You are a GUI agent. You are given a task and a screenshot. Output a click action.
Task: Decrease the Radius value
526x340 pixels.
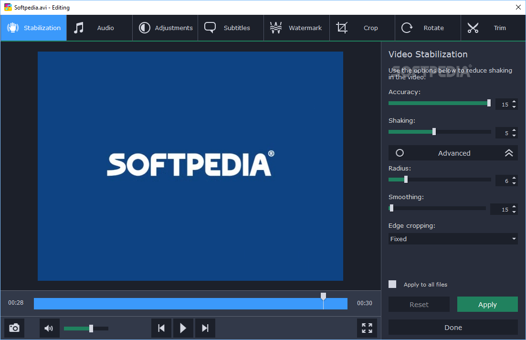point(514,183)
